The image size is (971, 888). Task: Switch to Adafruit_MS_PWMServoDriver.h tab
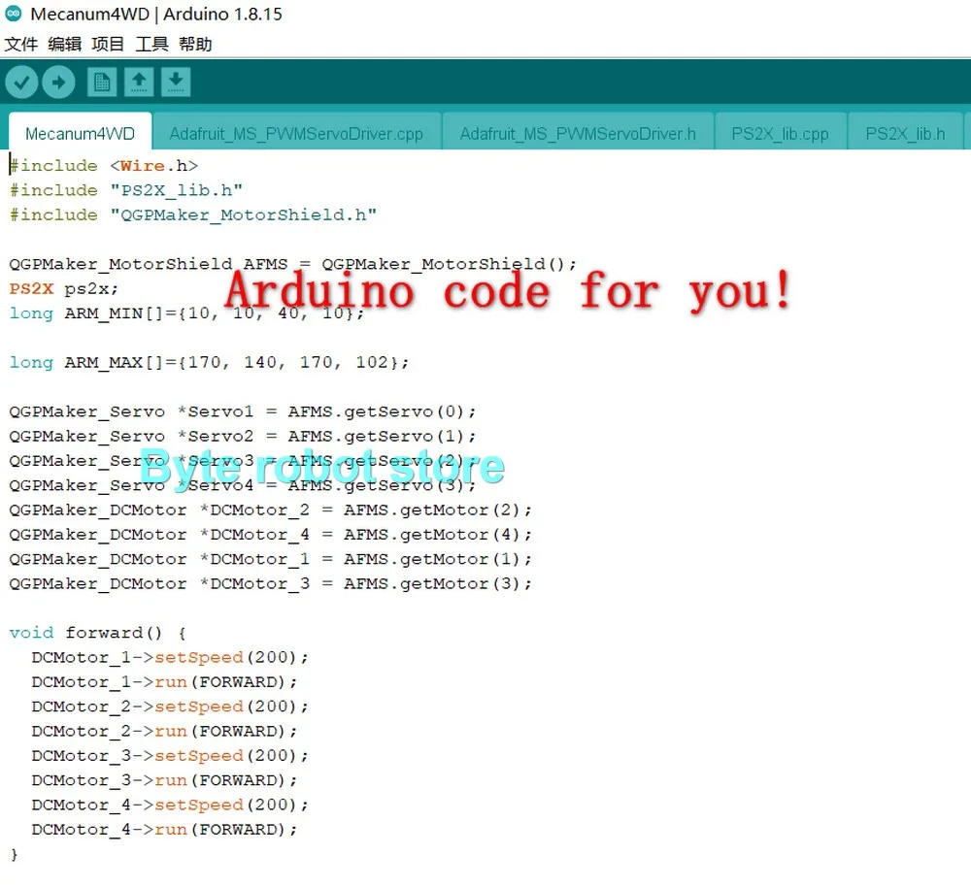(578, 132)
